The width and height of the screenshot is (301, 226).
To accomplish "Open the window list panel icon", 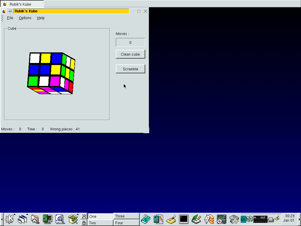I will click(x=22, y=219).
